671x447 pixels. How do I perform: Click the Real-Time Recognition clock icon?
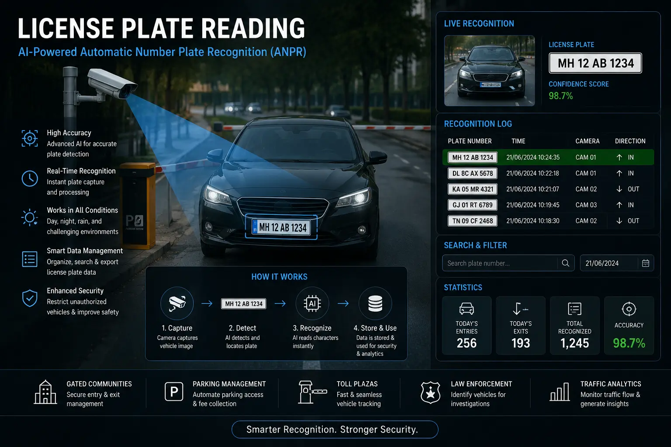click(x=30, y=178)
